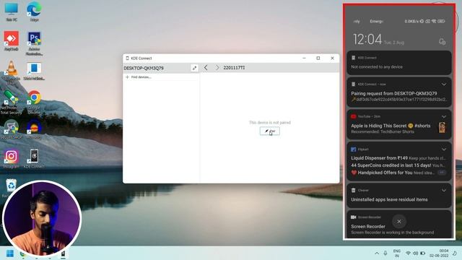The width and height of the screenshot is (462, 260).
Task: Click the KDE Connect window title
Action: (x=141, y=58)
